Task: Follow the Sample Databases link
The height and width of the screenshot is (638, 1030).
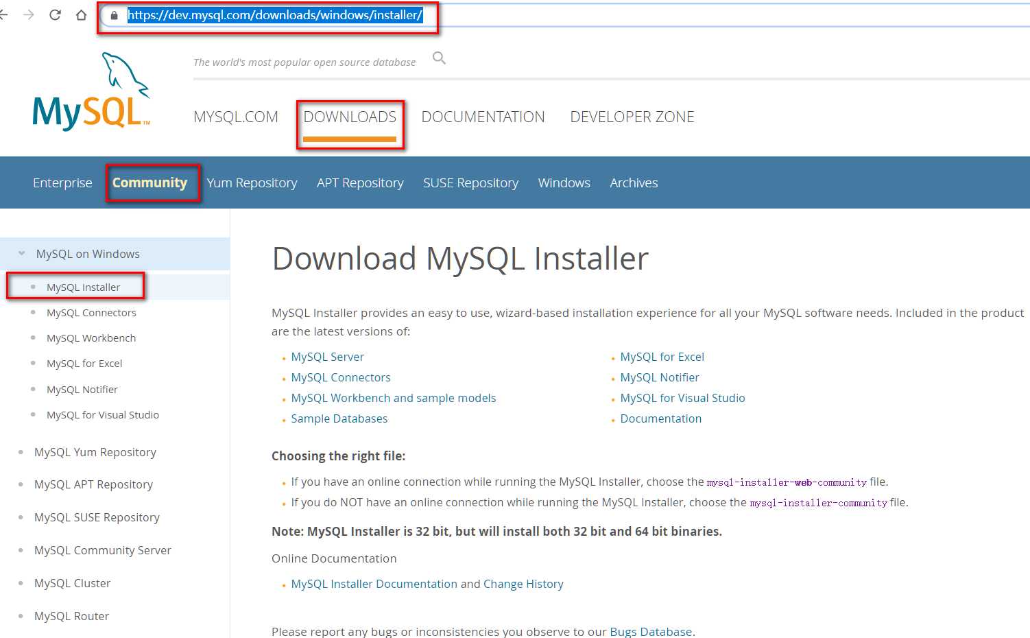Action: click(x=339, y=418)
